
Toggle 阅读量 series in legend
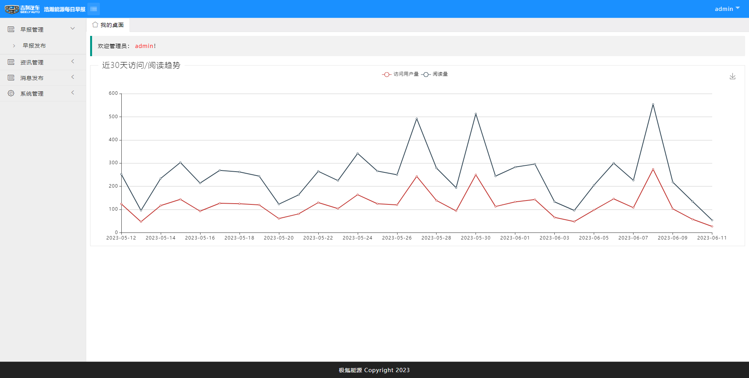pyautogui.click(x=435, y=74)
